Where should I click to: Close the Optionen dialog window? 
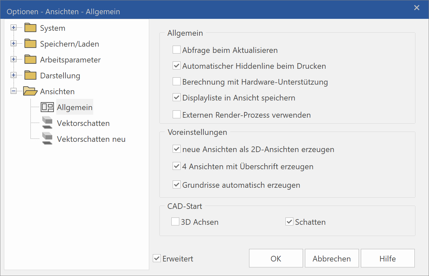point(417,8)
